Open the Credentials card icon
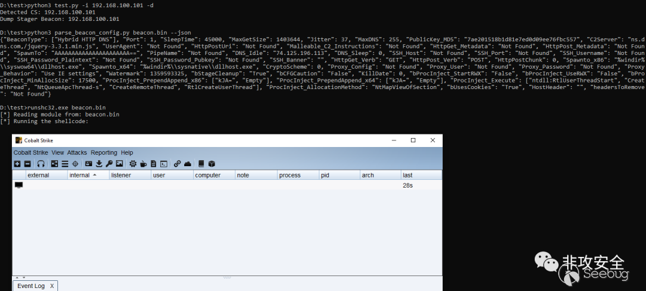646x291 pixels. click(x=89, y=164)
